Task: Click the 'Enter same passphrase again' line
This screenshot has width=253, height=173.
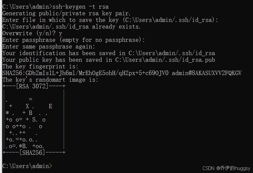Action: (x=49, y=46)
